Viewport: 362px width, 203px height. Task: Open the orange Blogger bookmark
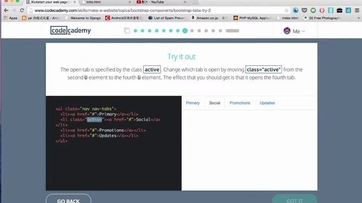pyautogui.click(x=40, y=18)
